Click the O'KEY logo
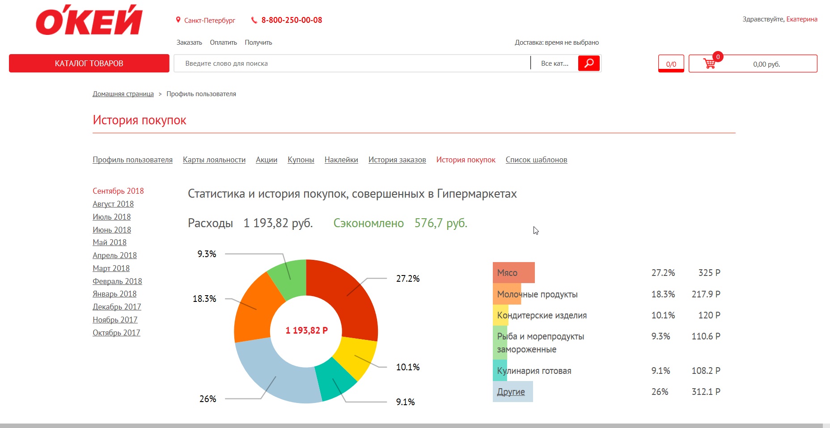Viewport: 830px width, 428px height. pyautogui.click(x=89, y=21)
